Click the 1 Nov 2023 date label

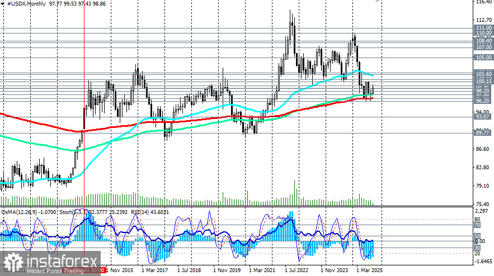(334, 270)
